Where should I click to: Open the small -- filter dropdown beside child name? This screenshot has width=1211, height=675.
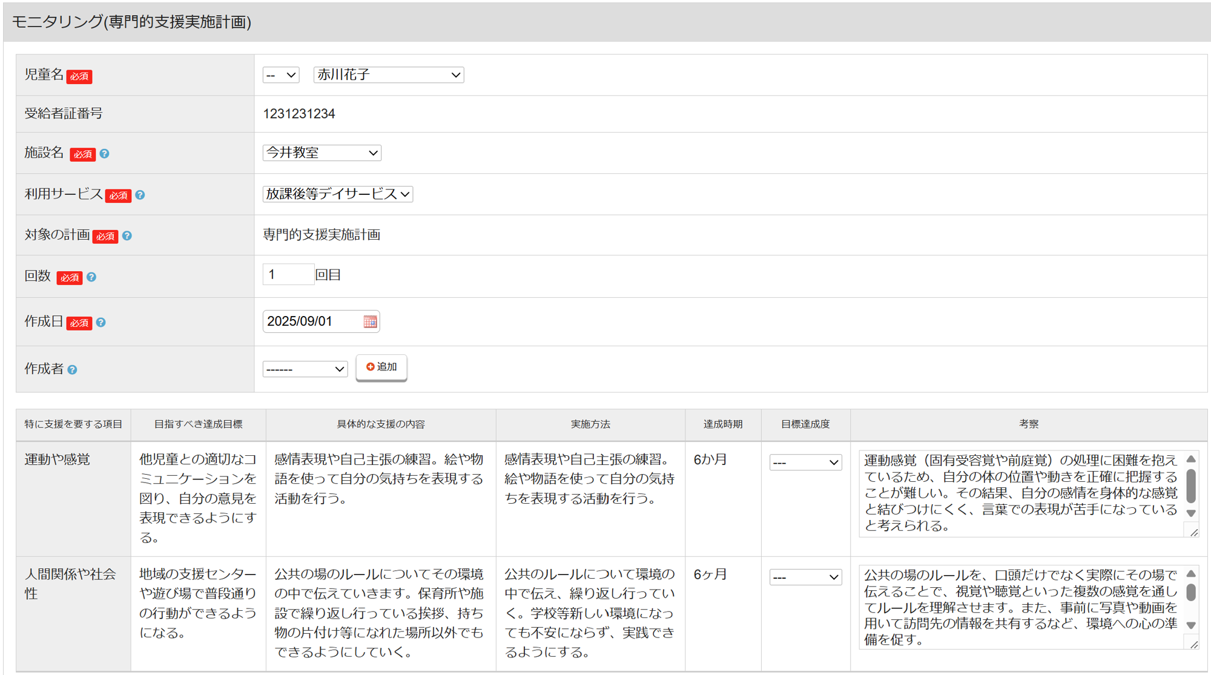point(280,75)
